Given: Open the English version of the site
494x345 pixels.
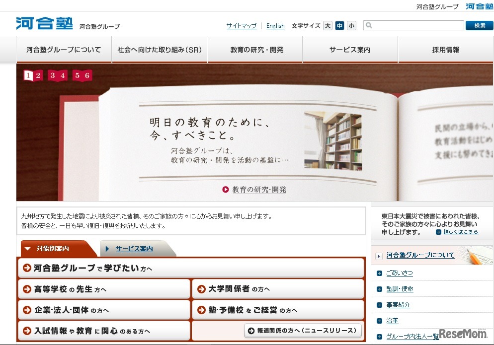Looking at the screenshot, I should 275,26.
